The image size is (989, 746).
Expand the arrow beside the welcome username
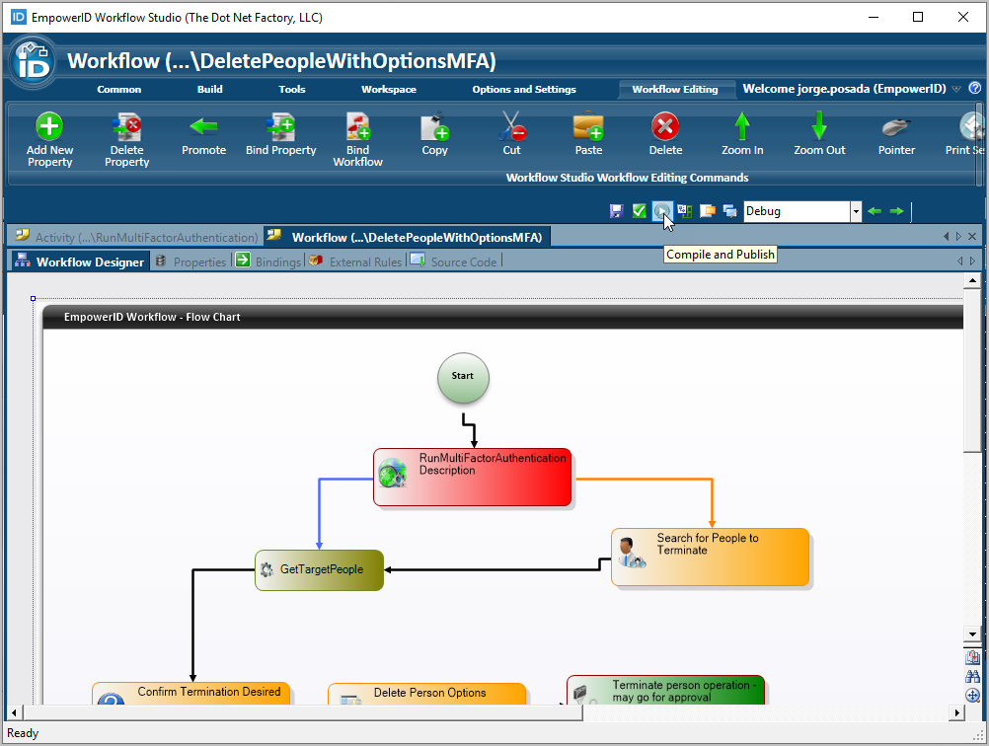click(x=956, y=90)
